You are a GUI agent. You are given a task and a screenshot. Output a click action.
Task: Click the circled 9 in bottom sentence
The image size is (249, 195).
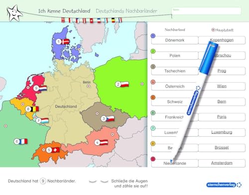tap(43, 181)
